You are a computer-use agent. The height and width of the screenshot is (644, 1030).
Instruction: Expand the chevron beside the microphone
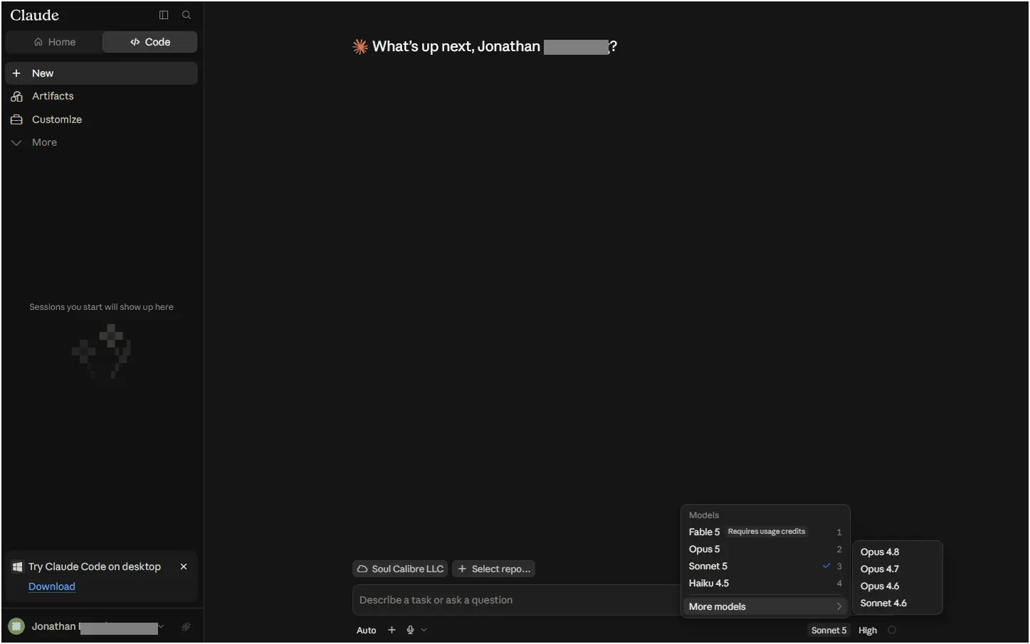tap(424, 630)
